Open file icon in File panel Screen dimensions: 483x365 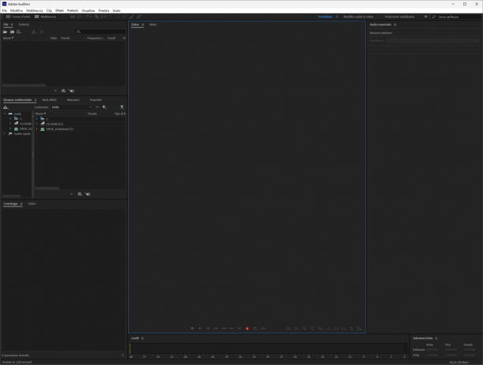pos(5,32)
